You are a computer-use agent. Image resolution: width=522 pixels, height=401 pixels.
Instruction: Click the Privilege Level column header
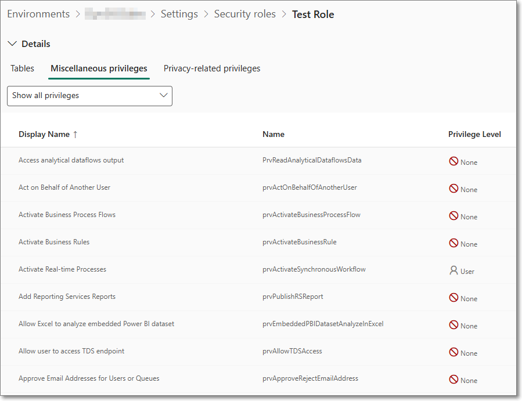(x=474, y=135)
